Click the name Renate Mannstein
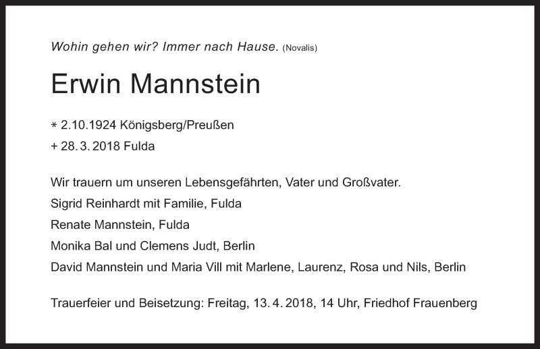The width and height of the screenshot is (540, 349). (x=101, y=225)
